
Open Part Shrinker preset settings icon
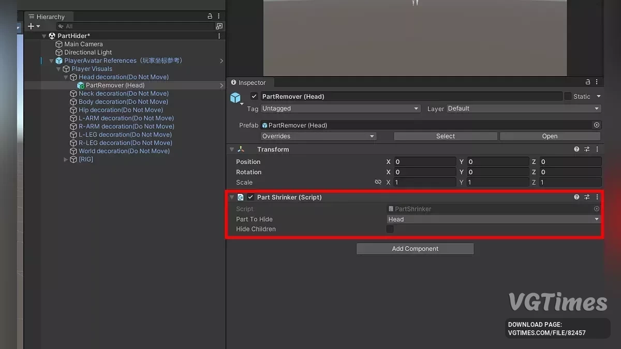[587, 197]
